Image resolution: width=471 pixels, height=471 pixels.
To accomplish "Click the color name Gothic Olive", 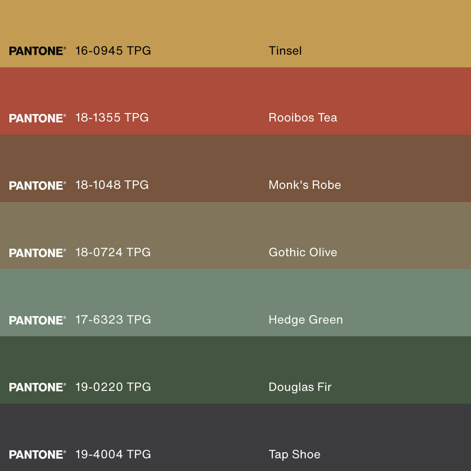I will click(x=303, y=252).
